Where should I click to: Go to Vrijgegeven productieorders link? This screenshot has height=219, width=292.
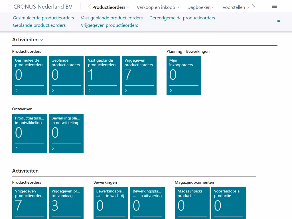[109, 25]
